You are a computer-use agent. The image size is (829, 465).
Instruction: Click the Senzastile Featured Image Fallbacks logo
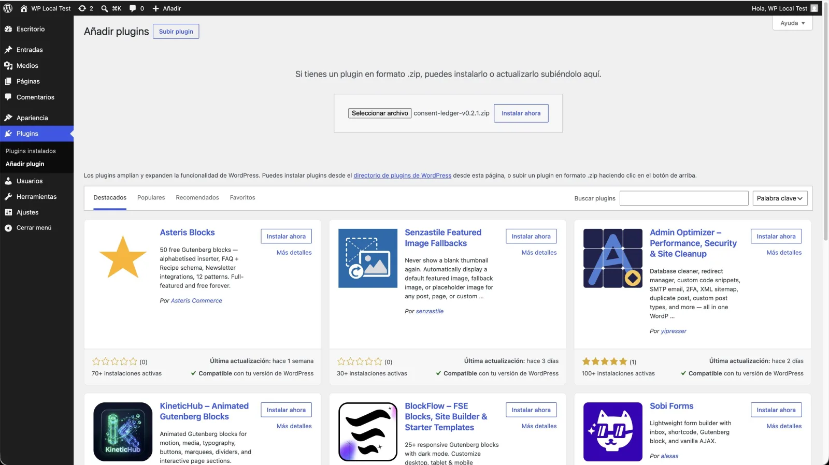368,258
